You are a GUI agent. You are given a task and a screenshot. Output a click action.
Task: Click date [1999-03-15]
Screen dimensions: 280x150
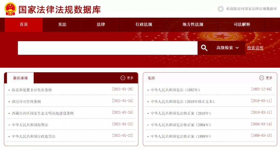(261, 135)
